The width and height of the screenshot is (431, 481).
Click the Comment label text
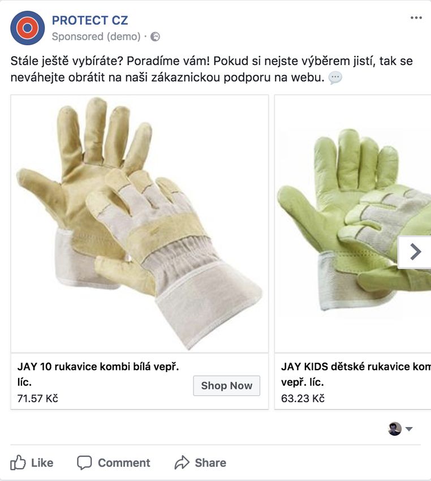(x=124, y=462)
